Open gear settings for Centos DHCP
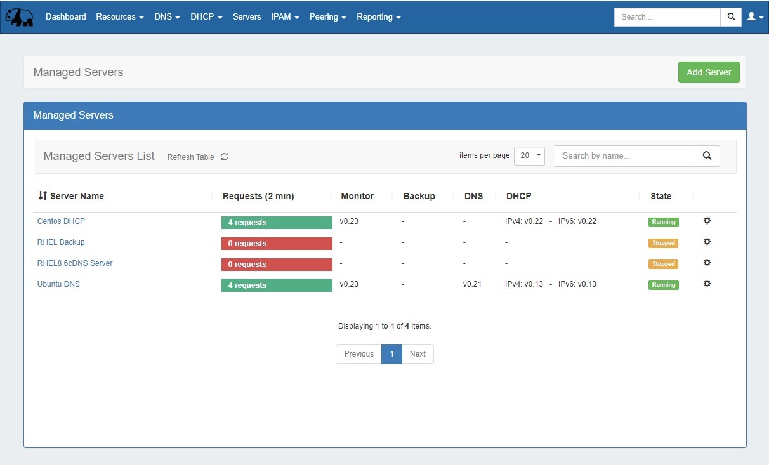This screenshot has width=769, height=465. coord(707,221)
